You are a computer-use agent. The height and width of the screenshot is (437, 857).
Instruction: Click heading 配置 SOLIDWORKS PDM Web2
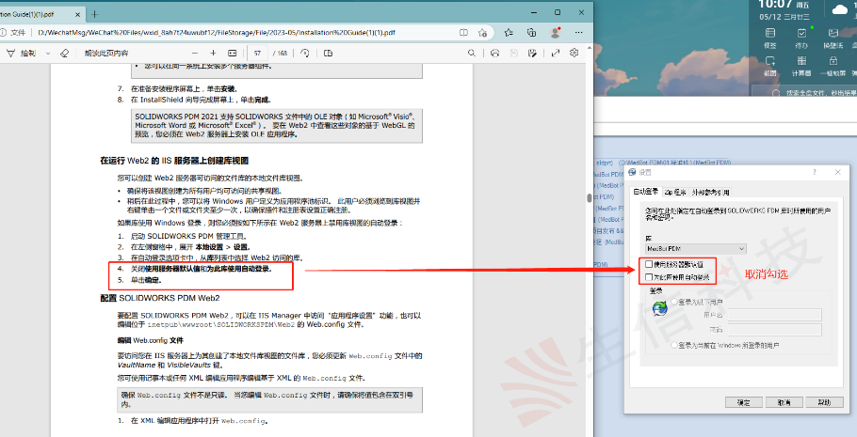click(x=159, y=298)
